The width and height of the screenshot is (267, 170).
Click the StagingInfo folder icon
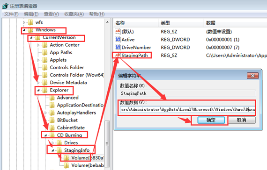pyautogui.click(x=59, y=150)
